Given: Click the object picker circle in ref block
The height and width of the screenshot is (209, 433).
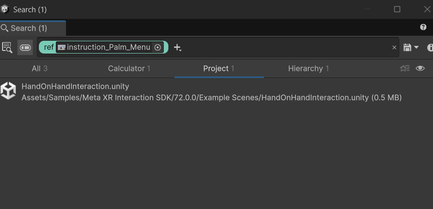Looking at the screenshot, I should point(158,47).
